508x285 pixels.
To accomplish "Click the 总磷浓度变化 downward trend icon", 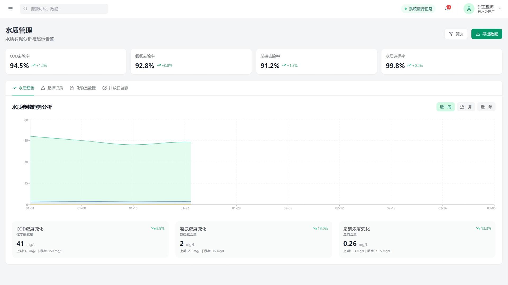I will click(478, 229).
